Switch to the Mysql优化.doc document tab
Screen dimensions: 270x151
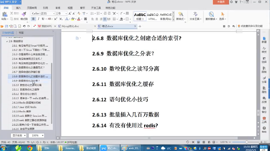(69, 26)
